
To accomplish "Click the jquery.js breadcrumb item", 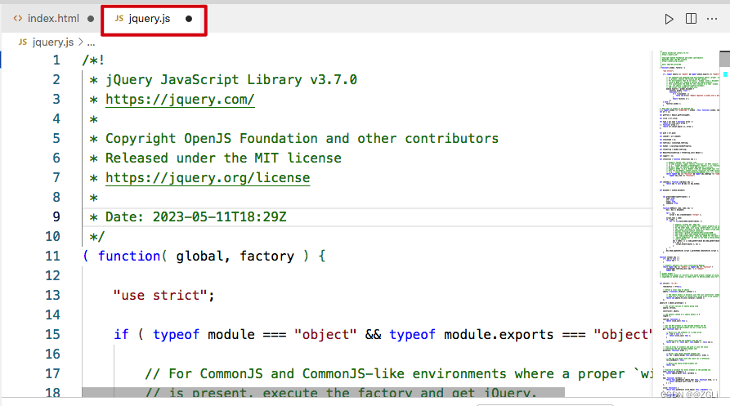I will pos(53,42).
